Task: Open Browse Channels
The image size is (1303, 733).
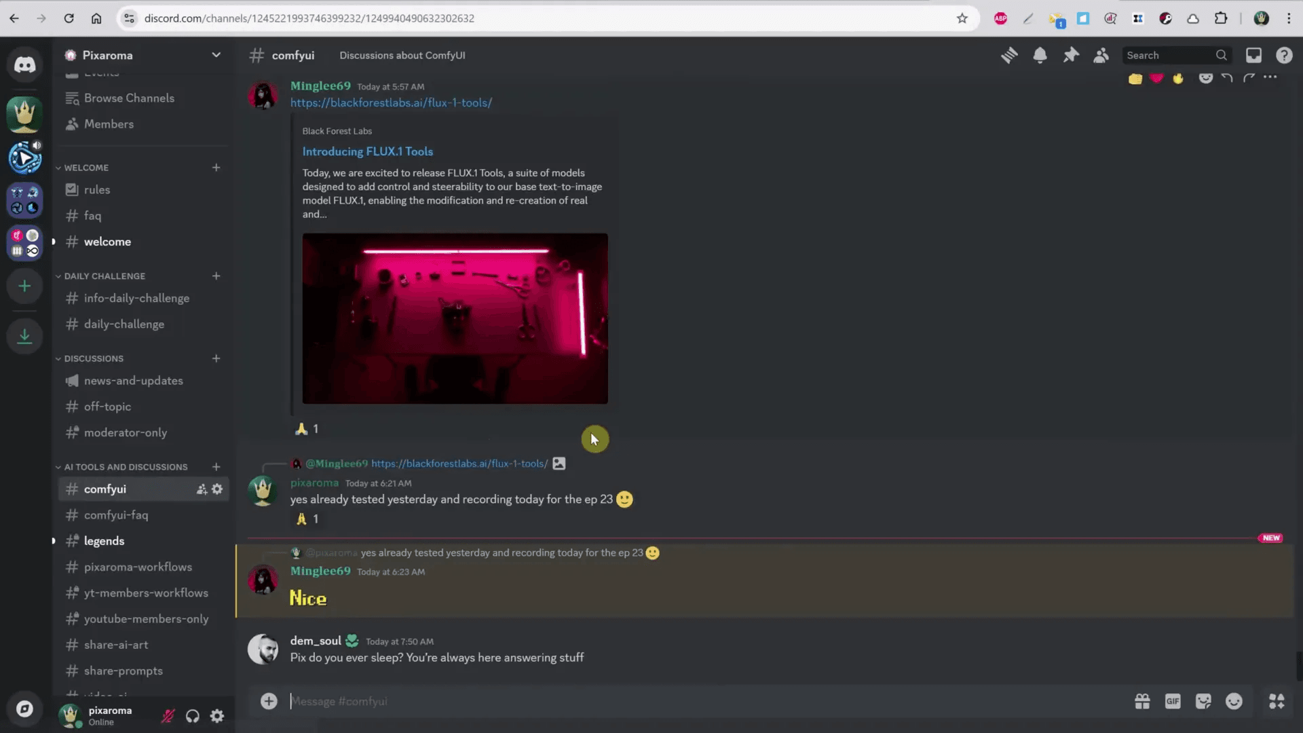Action: (143, 98)
